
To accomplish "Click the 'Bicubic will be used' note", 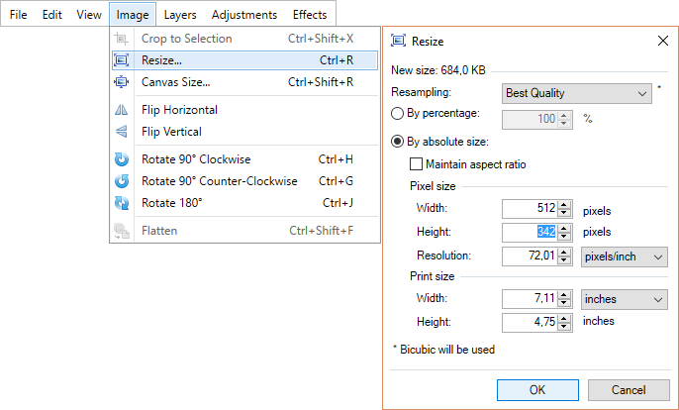I will click(x=447, y=350).
